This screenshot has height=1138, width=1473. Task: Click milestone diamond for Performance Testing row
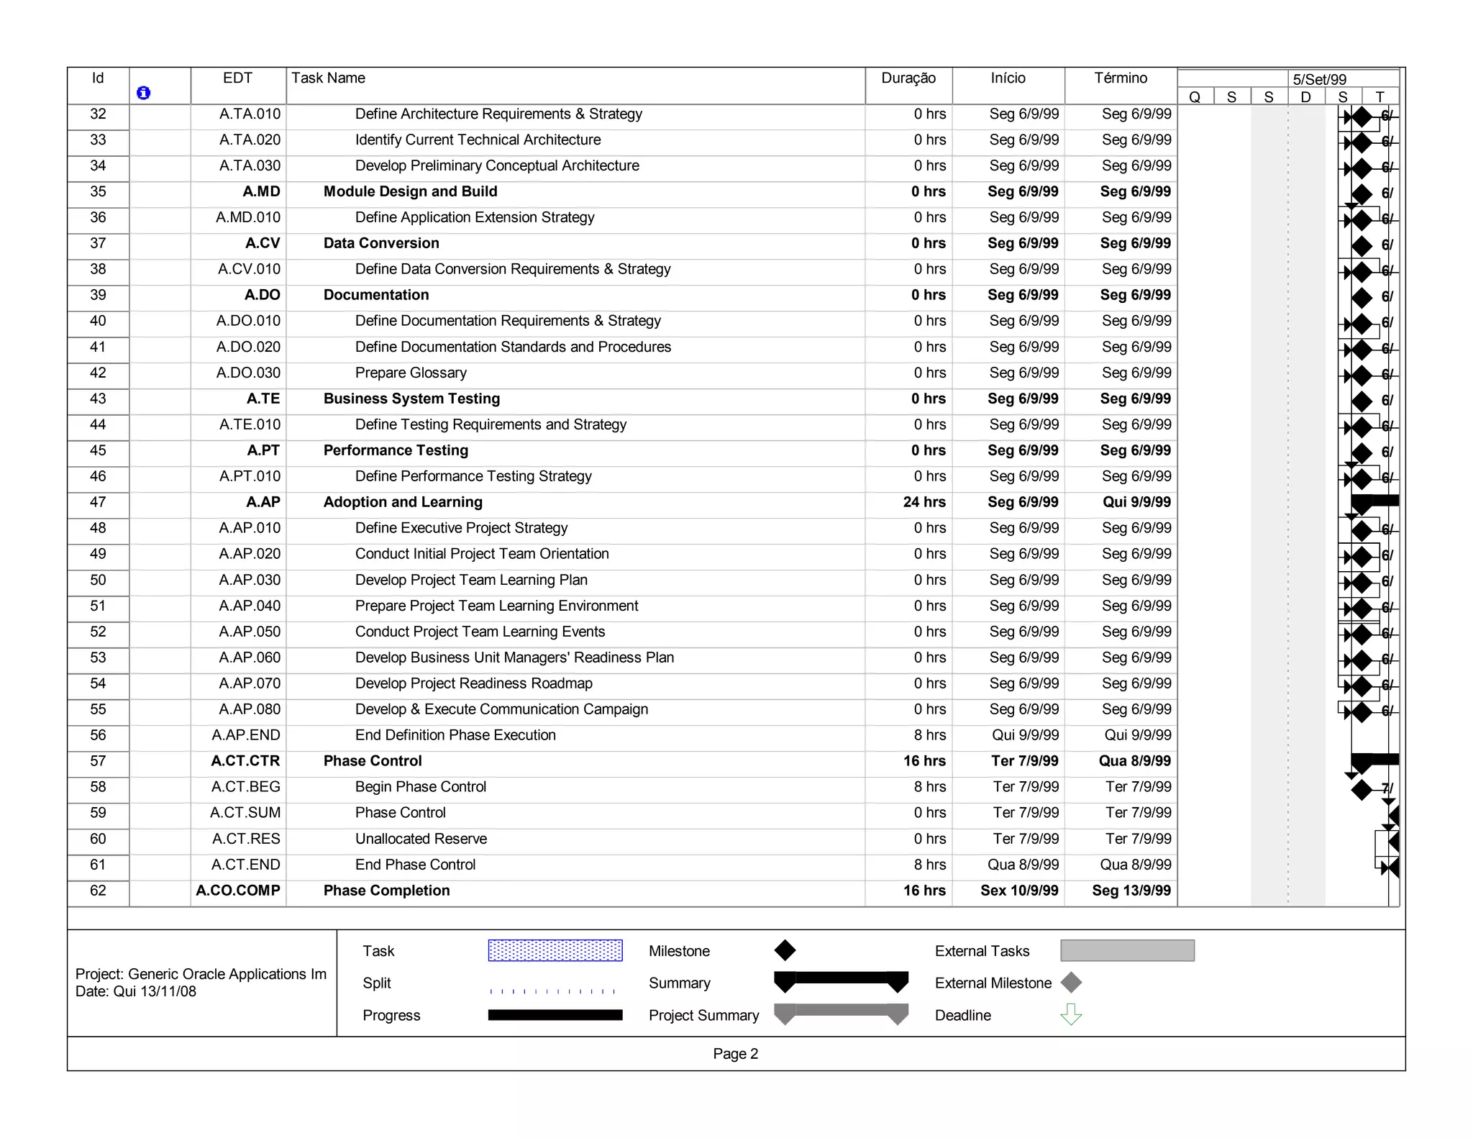point(1362,452)
